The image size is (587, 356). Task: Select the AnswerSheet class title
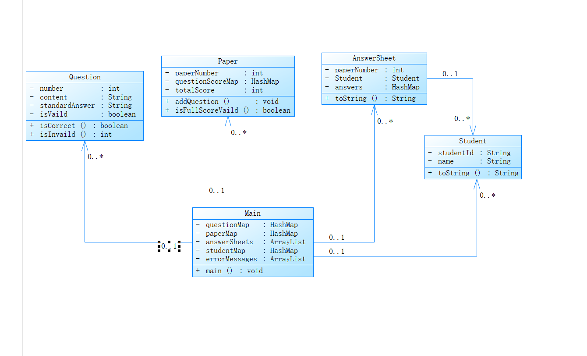374,58
